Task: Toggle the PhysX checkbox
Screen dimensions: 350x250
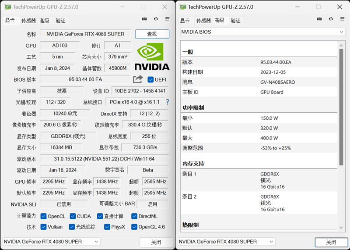Action: (x=107, y=227)
